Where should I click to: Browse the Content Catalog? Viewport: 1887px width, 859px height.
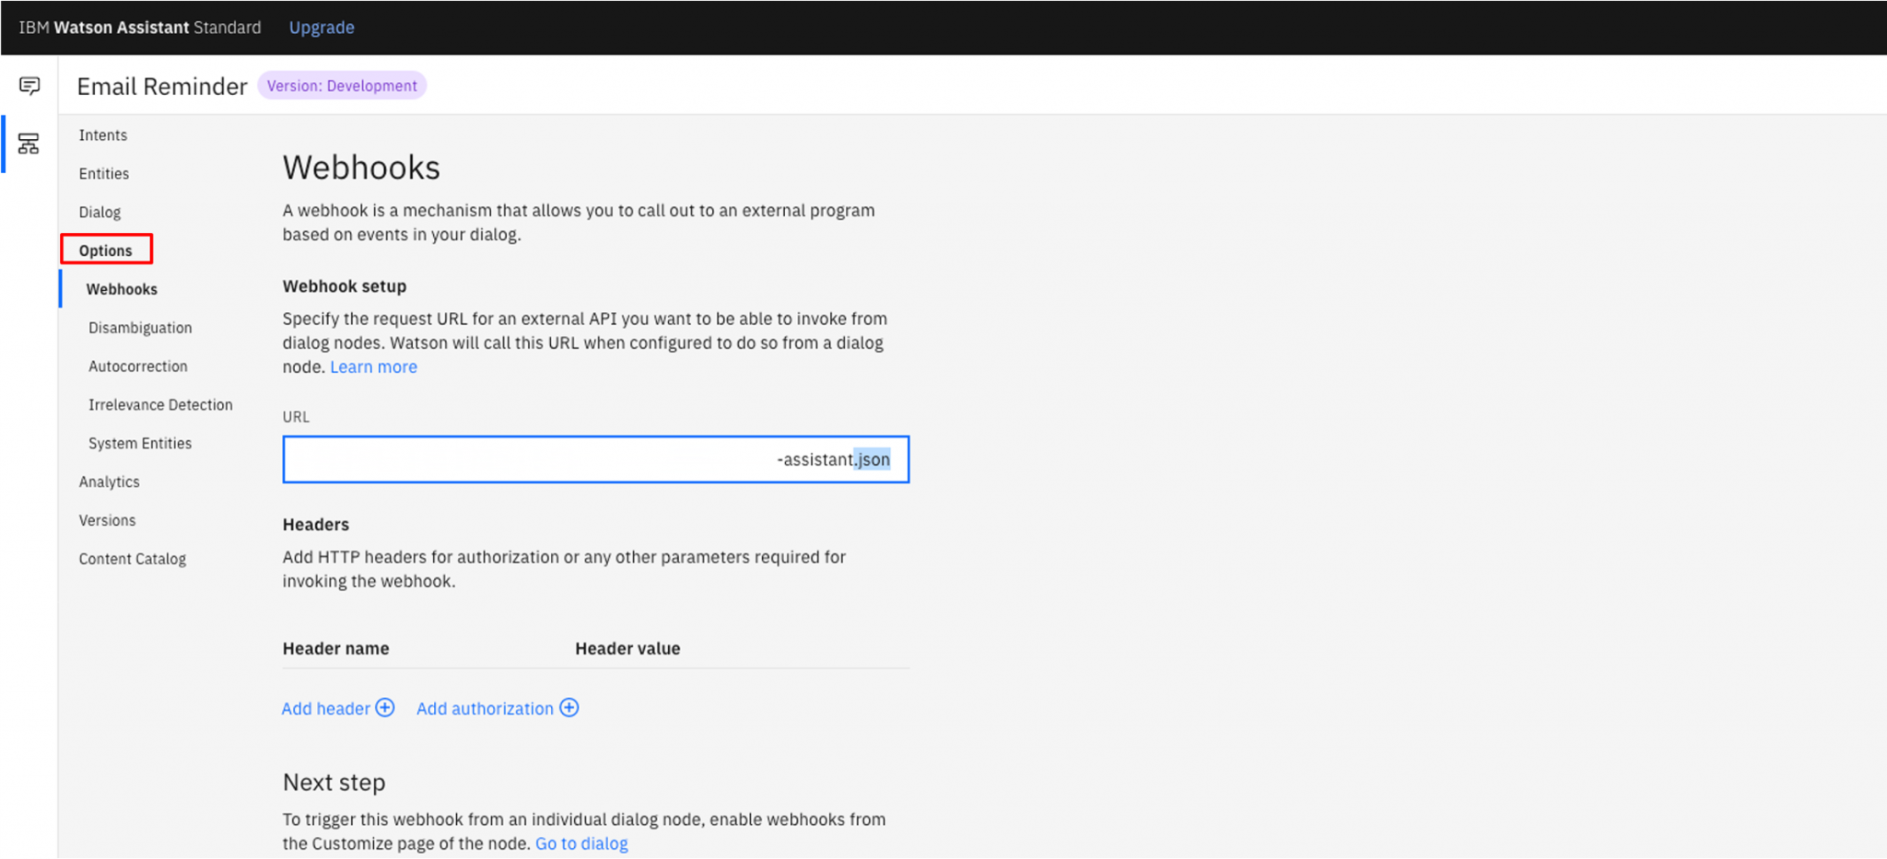[132, 558]
